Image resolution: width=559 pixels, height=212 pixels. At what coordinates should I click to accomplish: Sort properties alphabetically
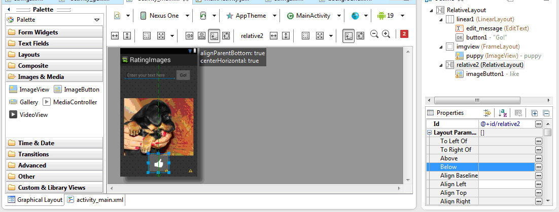click(503, 113)
